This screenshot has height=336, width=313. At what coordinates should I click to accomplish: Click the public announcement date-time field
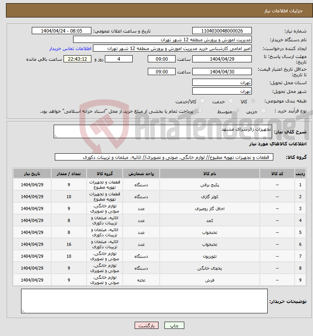[x=62, y=31]
